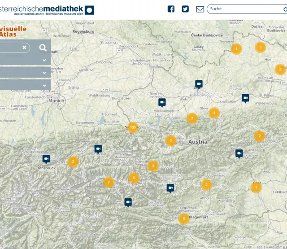Viewport: 287px width, 249px height.
Task: Open the Facebook page icon
Action: (x=171, y=9)
